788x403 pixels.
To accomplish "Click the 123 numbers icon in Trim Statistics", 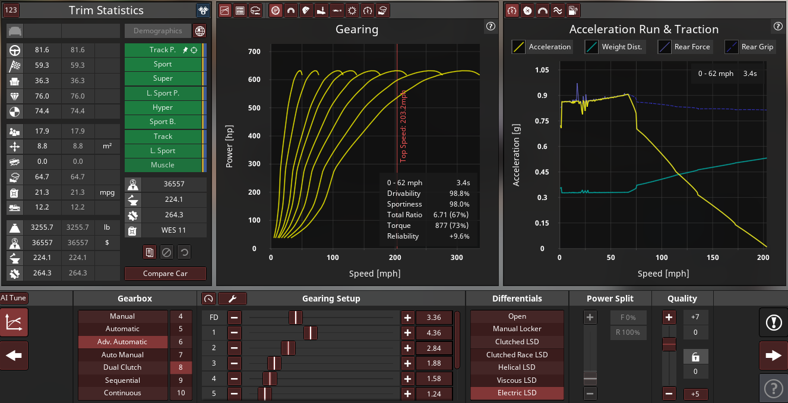I will tap(11, 10).
